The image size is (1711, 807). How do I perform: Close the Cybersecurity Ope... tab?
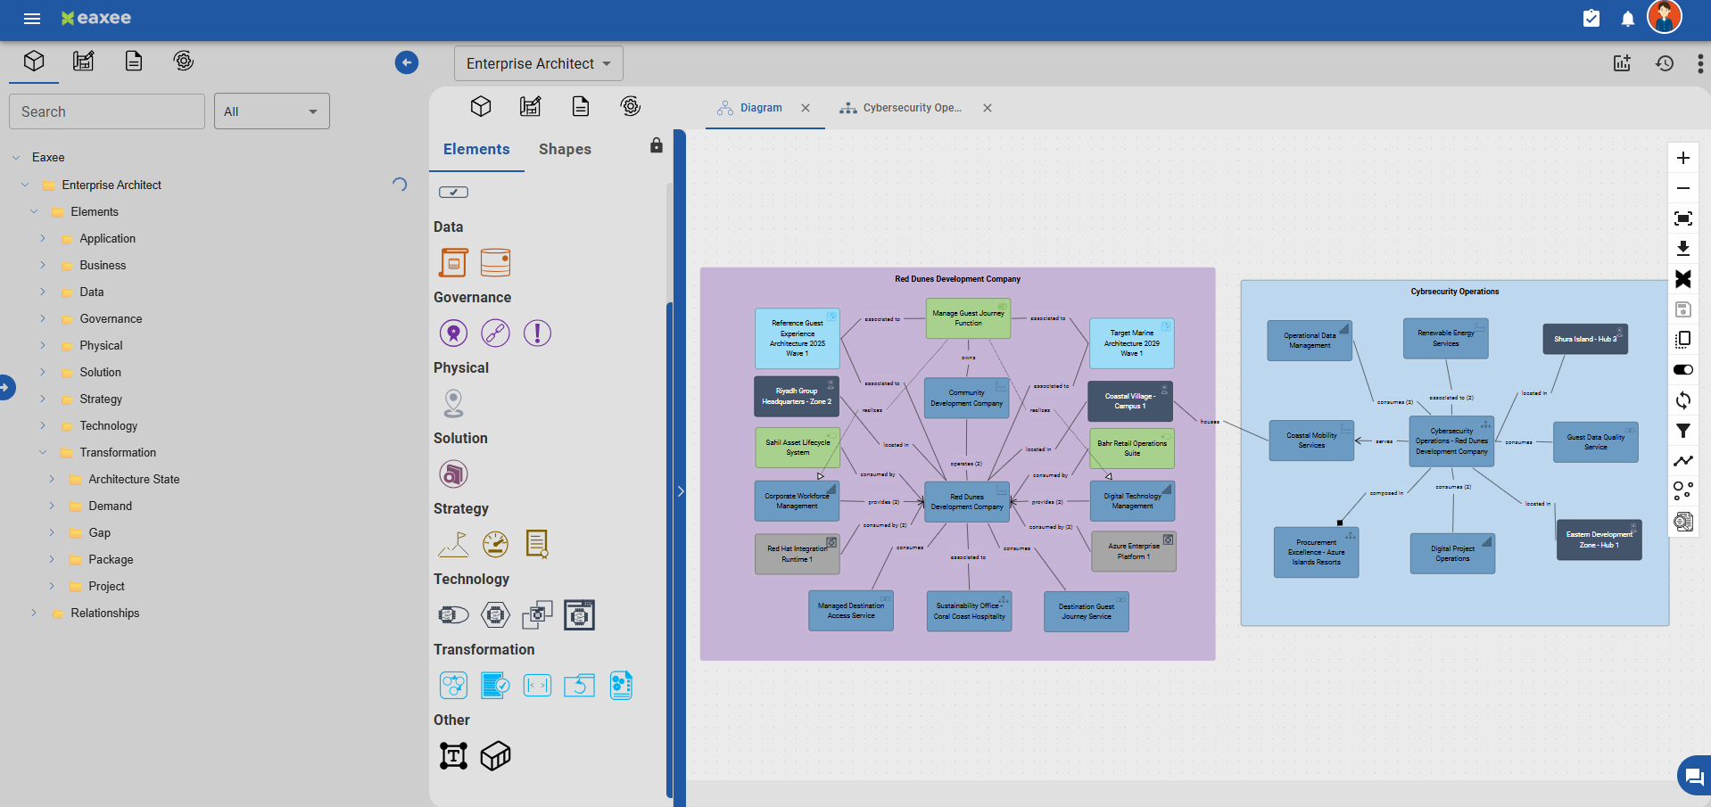point(988,108)
